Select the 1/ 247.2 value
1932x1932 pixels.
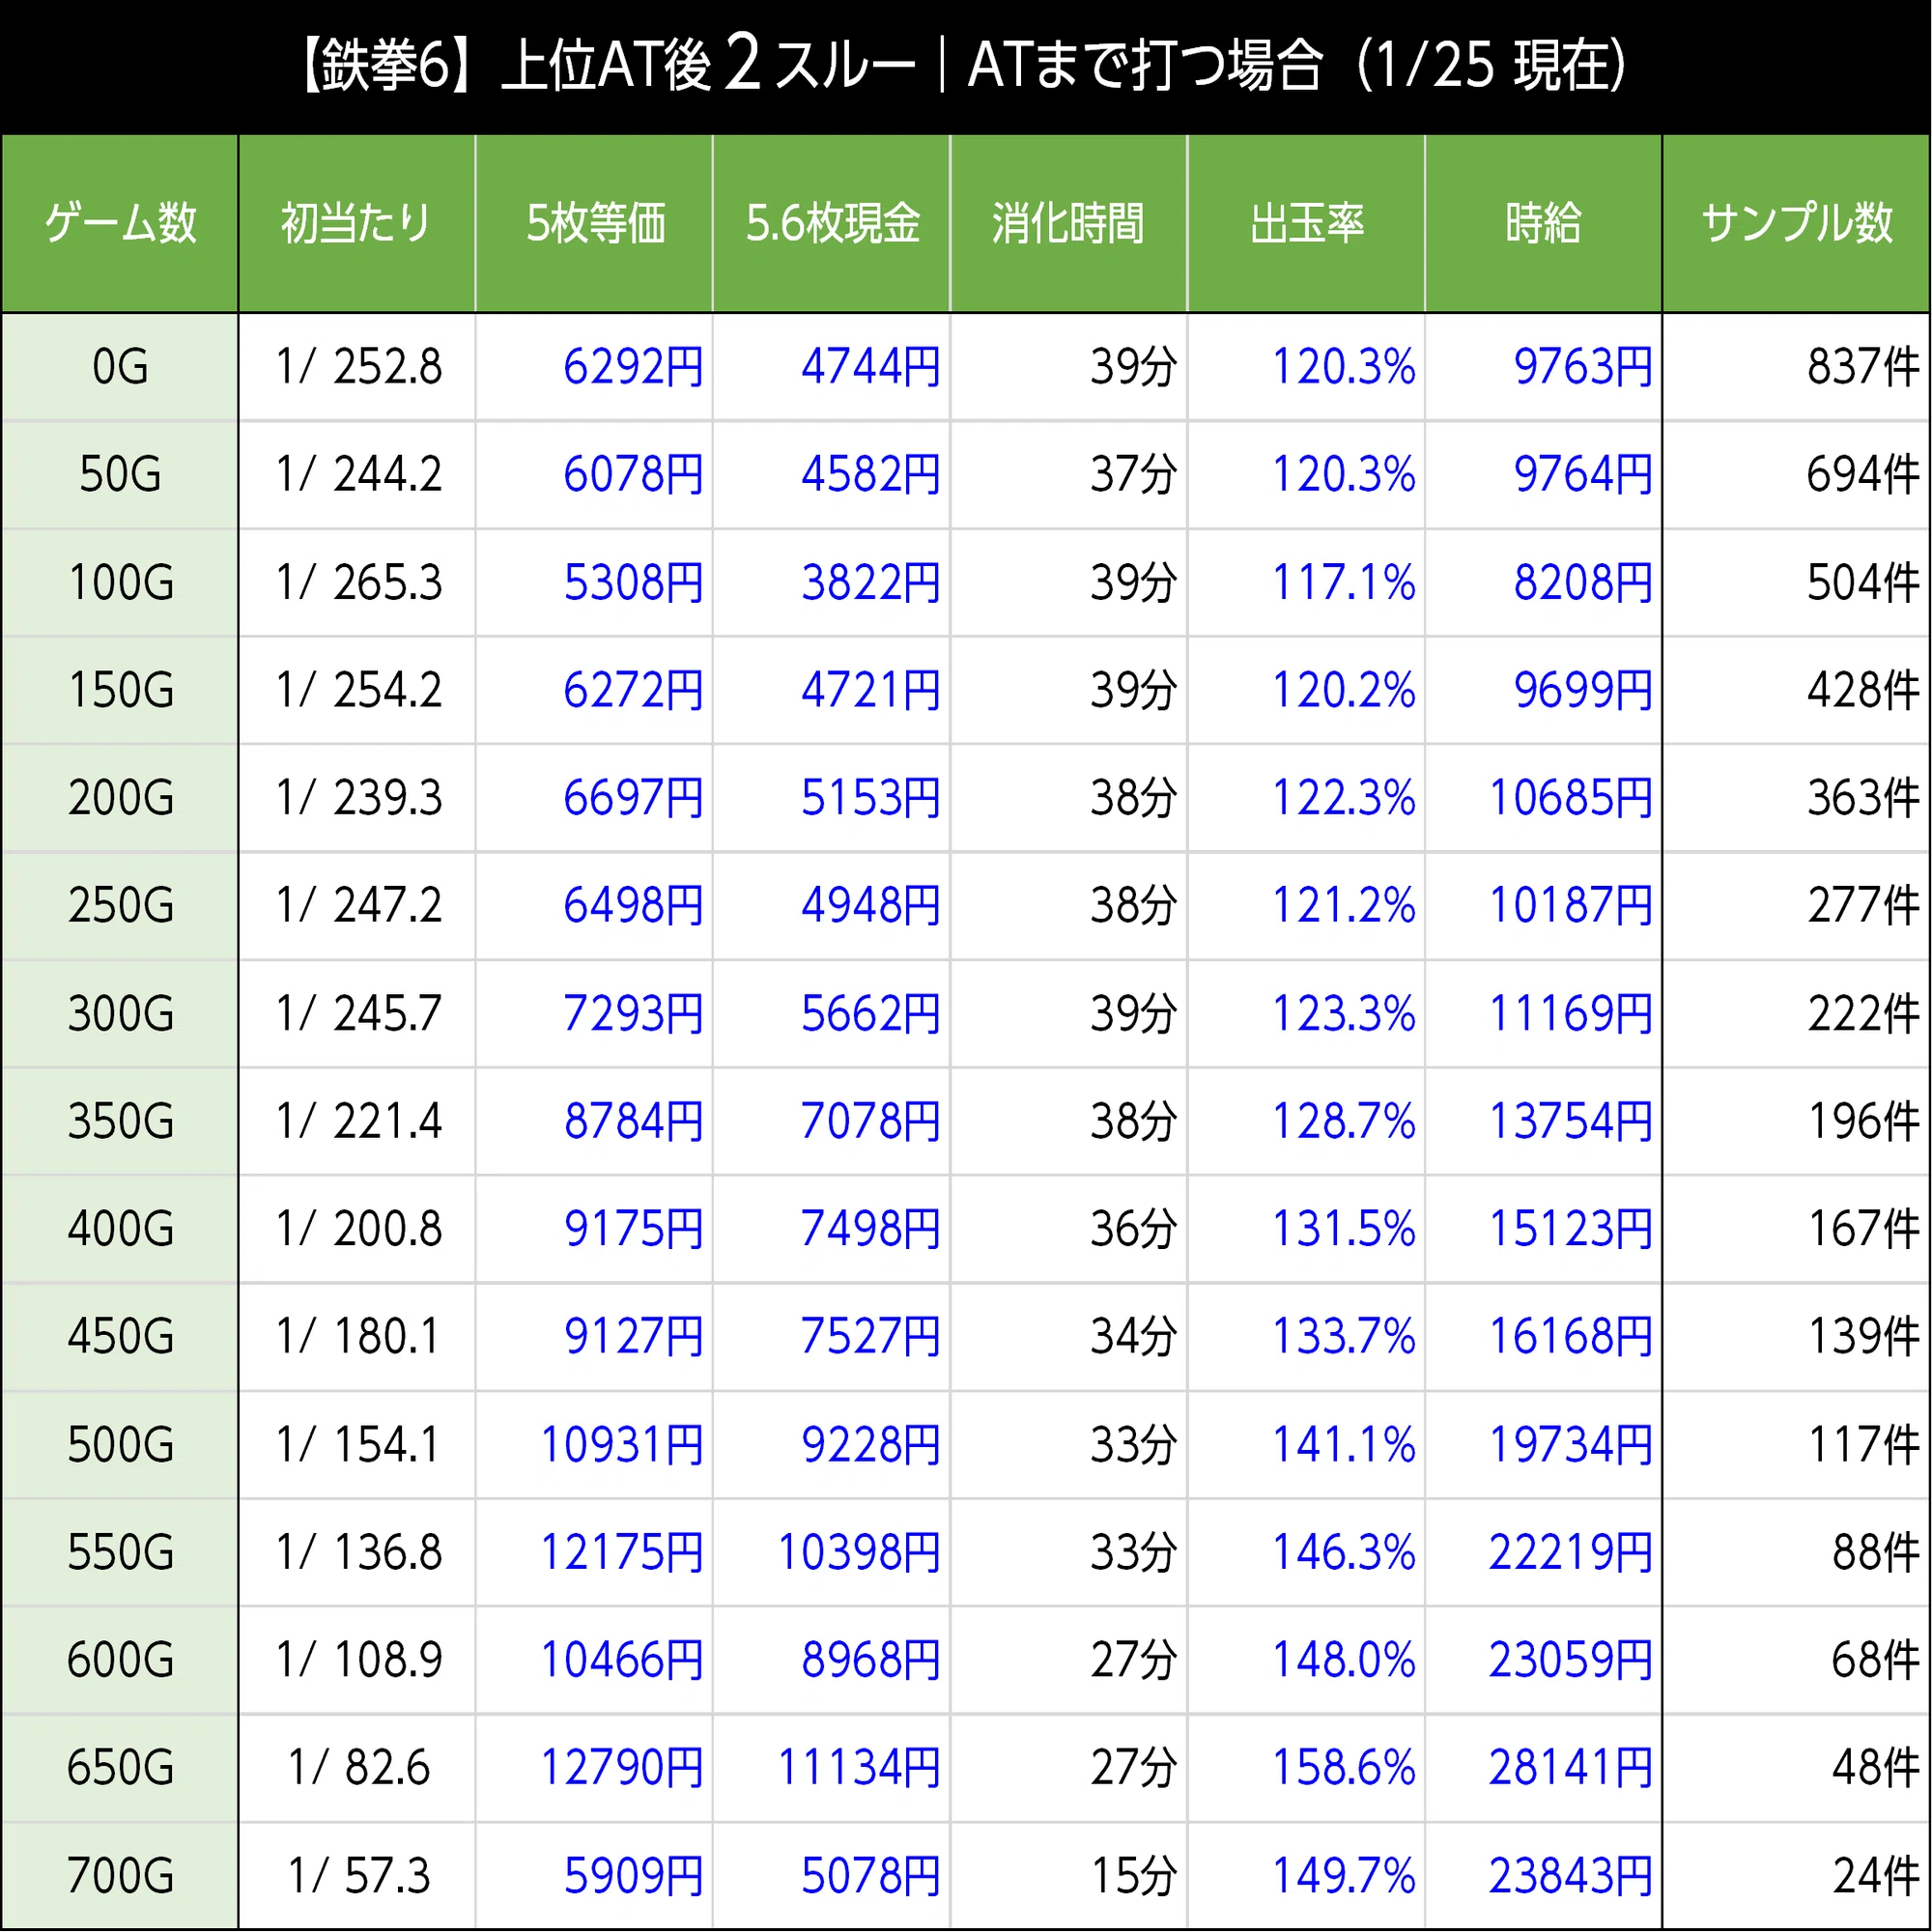click(359, 906)
